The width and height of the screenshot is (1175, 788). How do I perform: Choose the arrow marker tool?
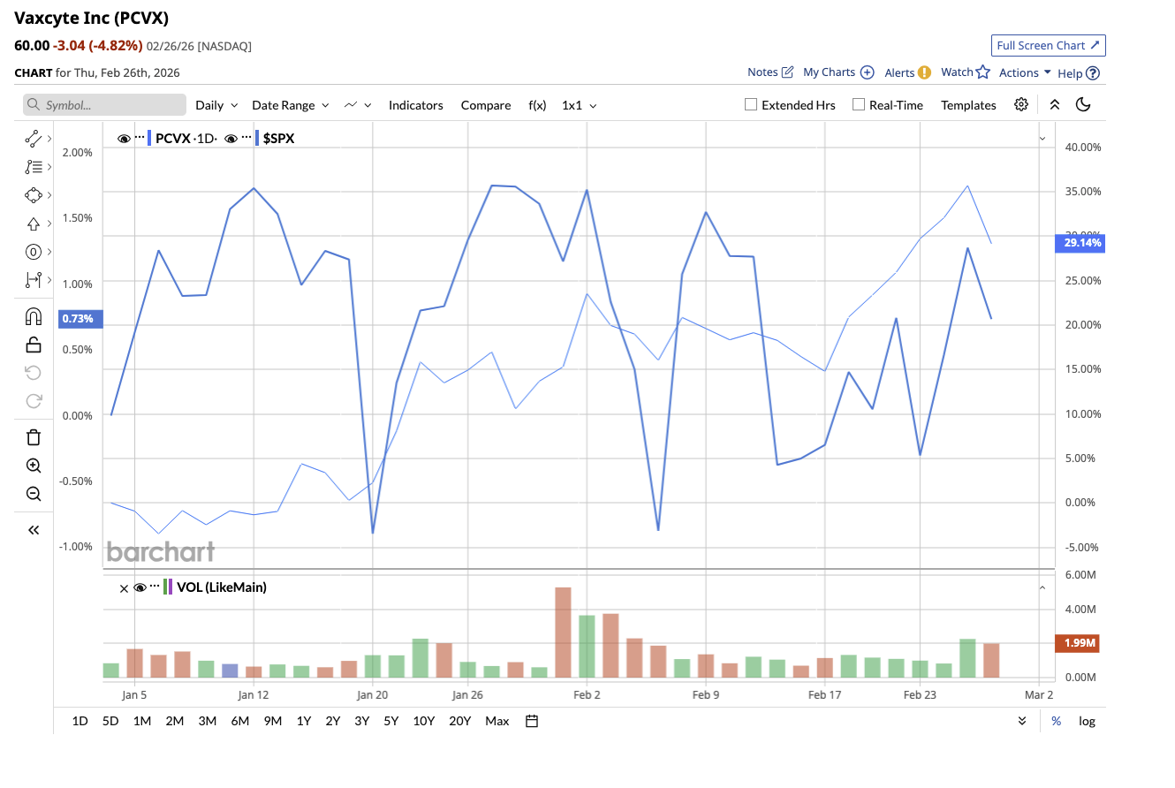pyautogui.click(x=34, y=224)
